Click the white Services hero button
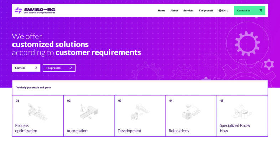Screen dimensions: 280x149 pyautogui.click(x=26, y=68)
